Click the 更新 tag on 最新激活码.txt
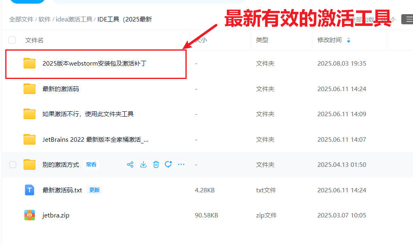This screenshot has width=413, height=245. (94, 190)
